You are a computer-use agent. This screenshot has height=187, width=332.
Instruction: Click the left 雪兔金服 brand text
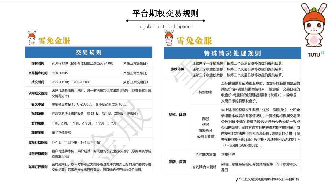[x=56, y=40]
